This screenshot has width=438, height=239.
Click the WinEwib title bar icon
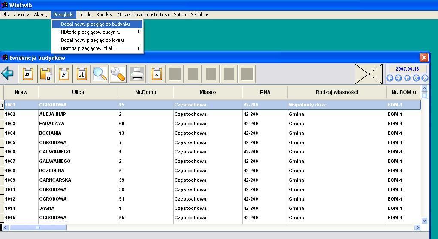(x=4, y=5)
